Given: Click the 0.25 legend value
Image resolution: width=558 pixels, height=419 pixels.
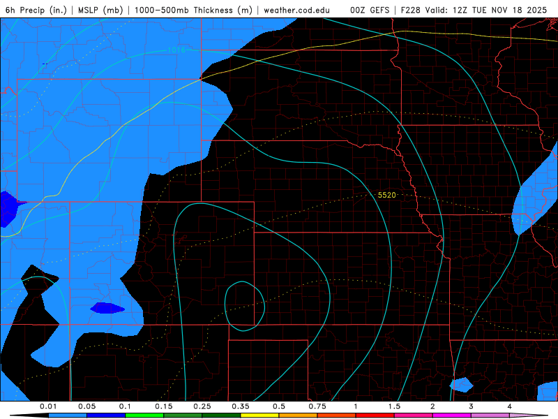Looking at the screenshot, I should coord(202,406).
